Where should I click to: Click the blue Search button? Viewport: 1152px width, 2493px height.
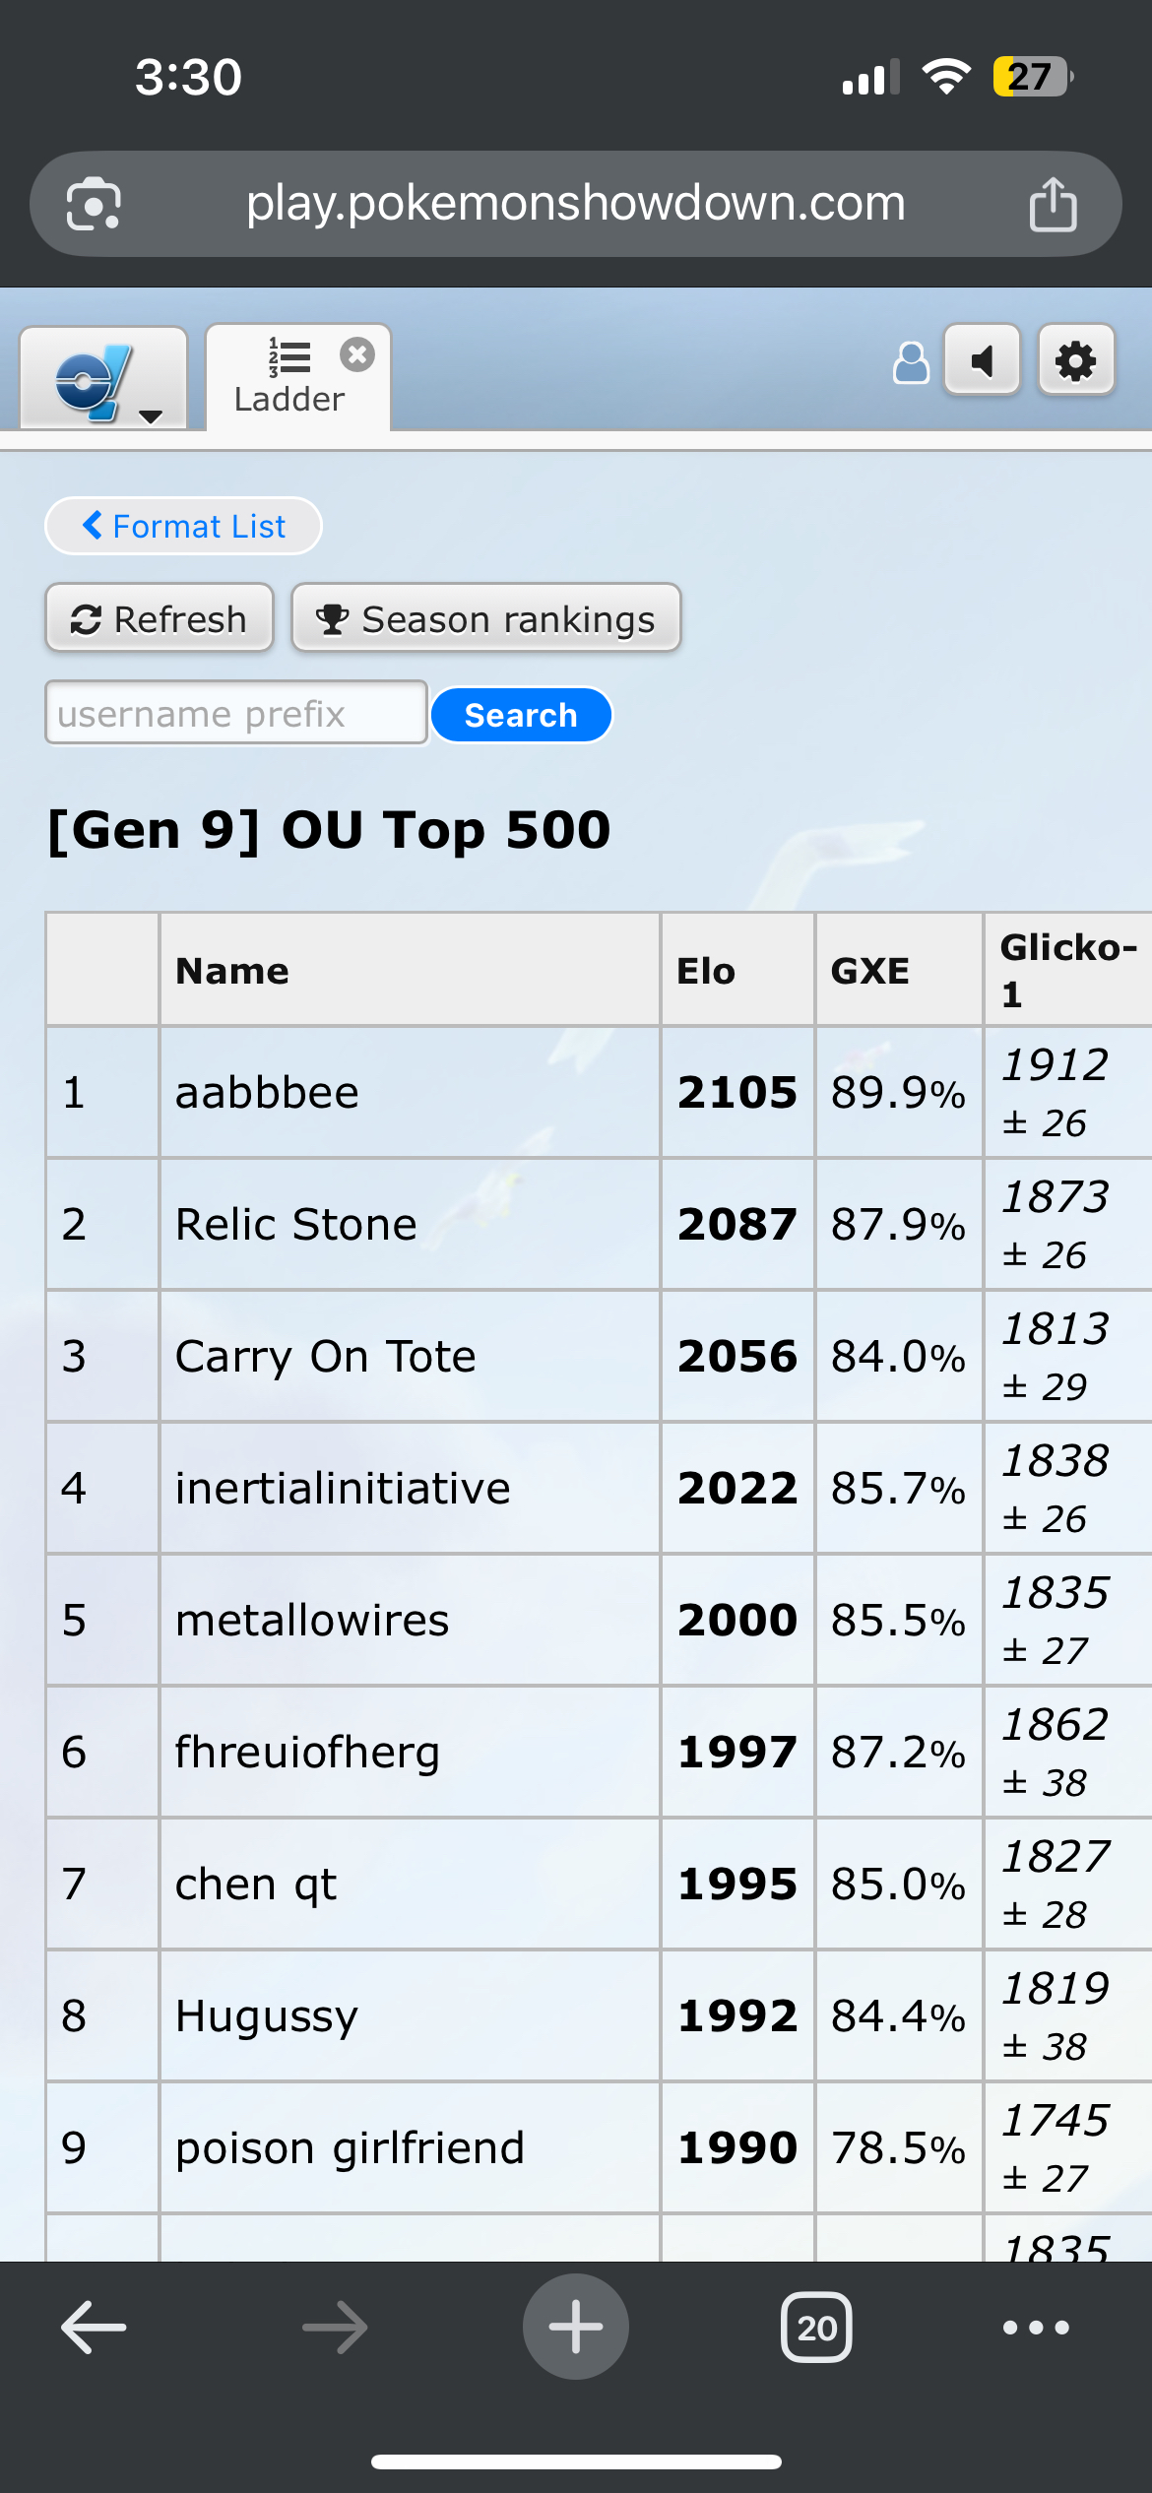tap(521, 715)
